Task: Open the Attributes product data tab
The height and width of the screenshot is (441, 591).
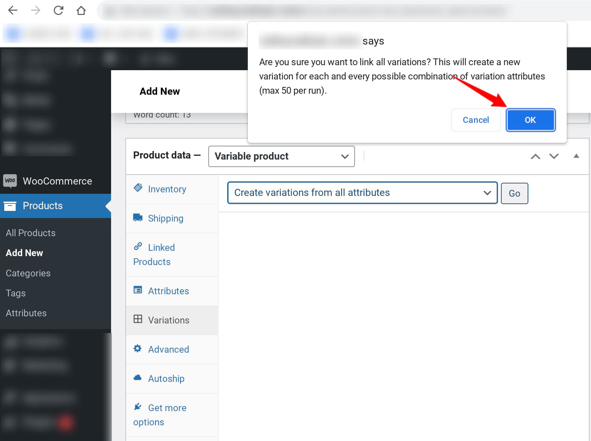Action: [168, 291]
